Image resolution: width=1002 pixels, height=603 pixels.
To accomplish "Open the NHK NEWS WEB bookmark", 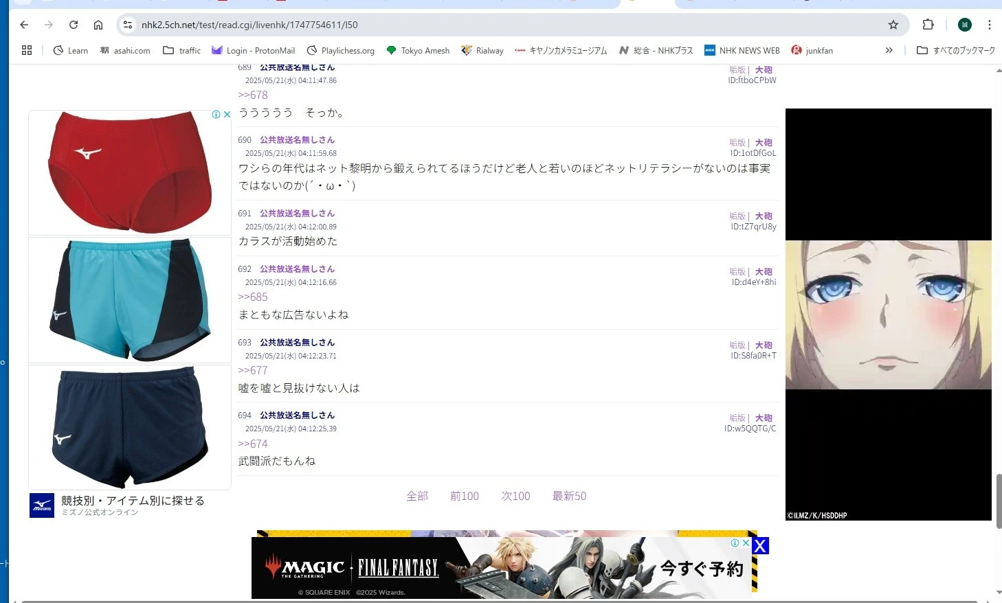I will pyautogui.click(x=742, y=51).
